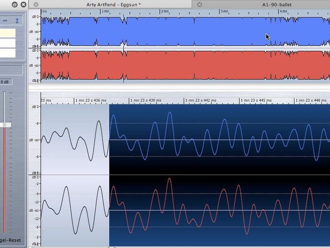The height and width of the screenshot is (248, 330).
Task: Click the selected blue waveform in main view
Action: pyautogui.click(x=219, y=139)
